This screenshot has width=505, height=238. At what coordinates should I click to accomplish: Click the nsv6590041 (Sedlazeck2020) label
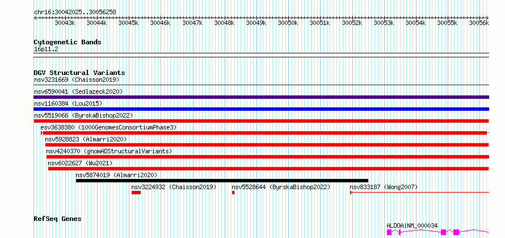click(x=78, y=91)
